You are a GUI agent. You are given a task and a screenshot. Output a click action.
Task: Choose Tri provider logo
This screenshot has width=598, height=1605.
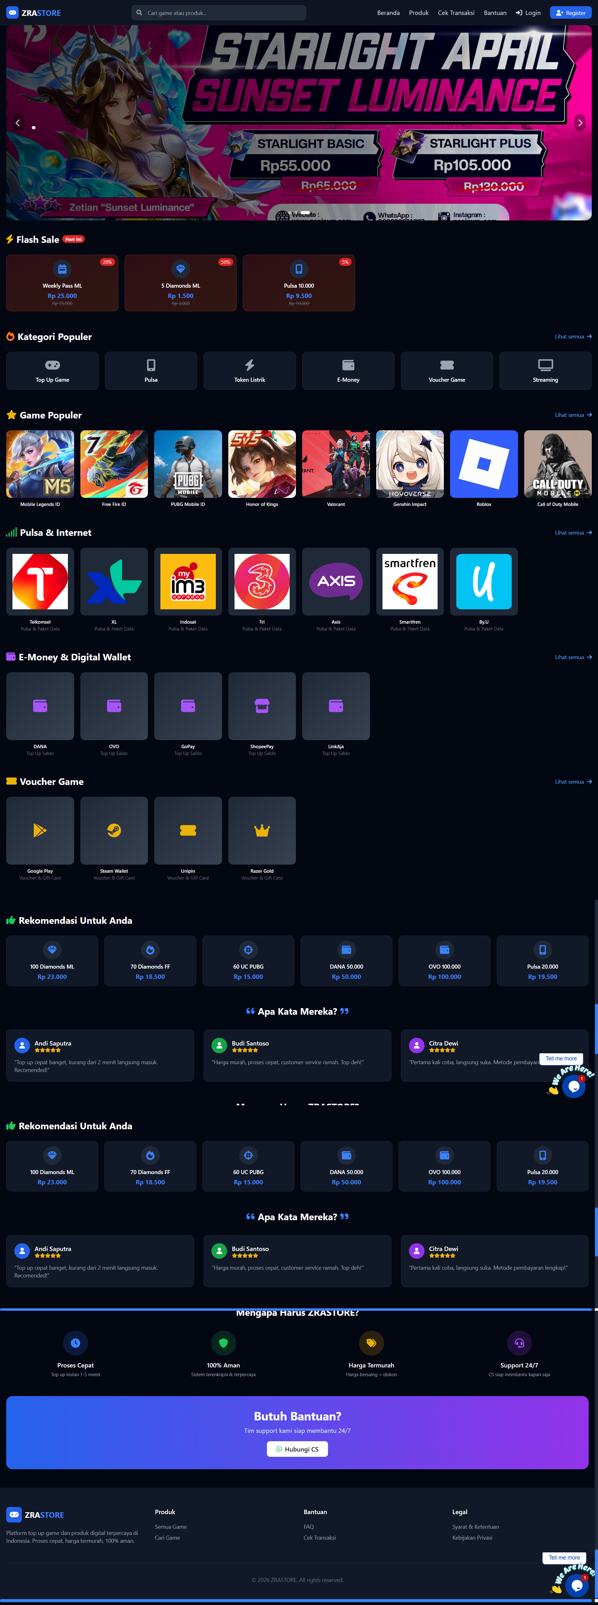[262, 581]
